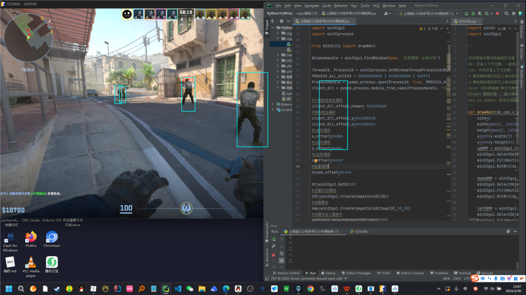Open Run panel settings via the gear icon
The height and width of the screenshot is (295, 526).
pos(508,231)
